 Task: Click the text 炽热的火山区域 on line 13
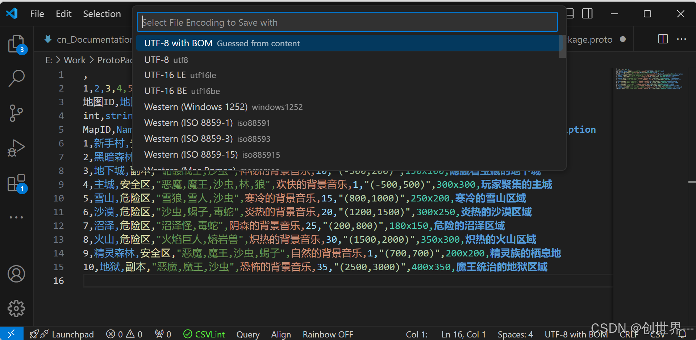pyautogui.click(x=500, y=239)
